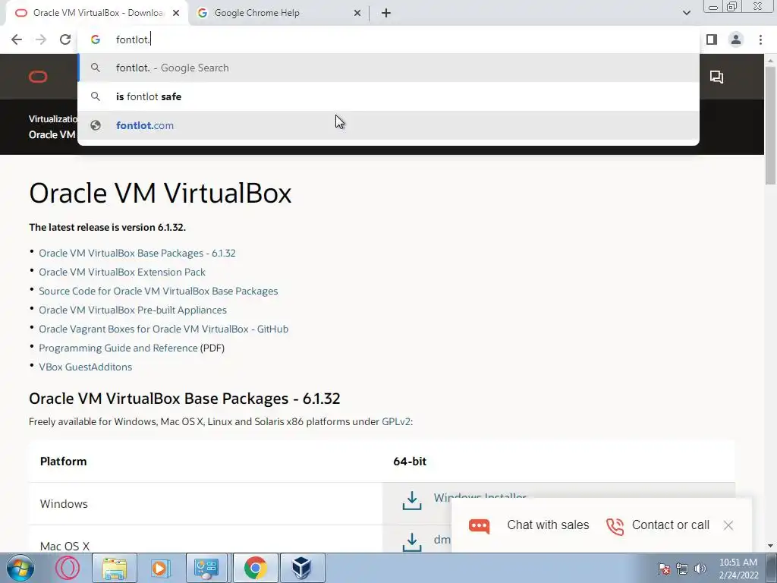Open Source Code for Base Packages link
This screenshot has height=583, width=777.
[x=158, y=291]
